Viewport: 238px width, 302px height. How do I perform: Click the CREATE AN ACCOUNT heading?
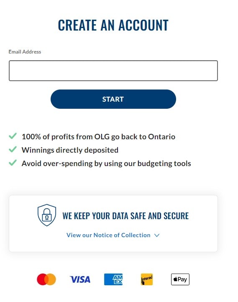(113, 25)
